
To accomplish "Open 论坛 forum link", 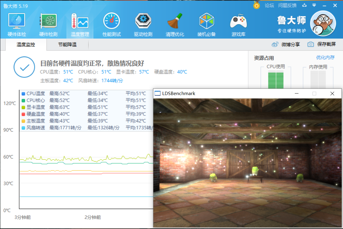I will [x=269, y=5].
